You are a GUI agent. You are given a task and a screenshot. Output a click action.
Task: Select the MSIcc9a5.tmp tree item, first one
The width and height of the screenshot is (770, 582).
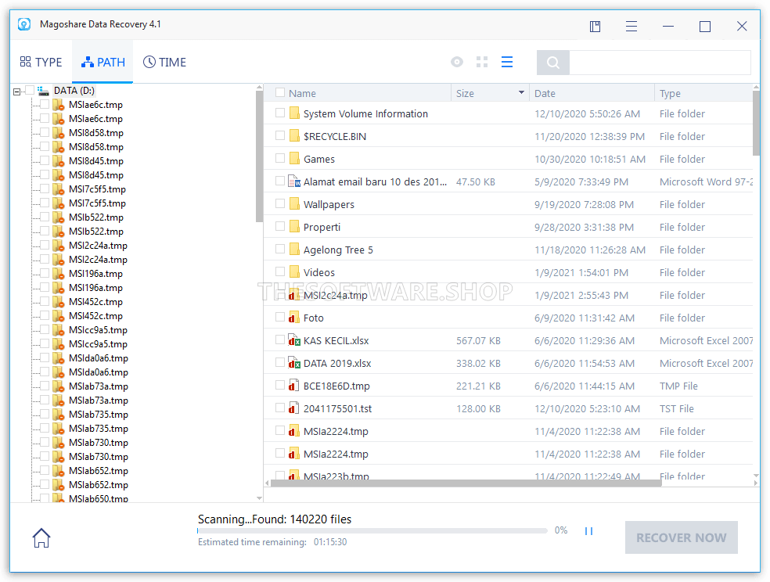(99, 330)
